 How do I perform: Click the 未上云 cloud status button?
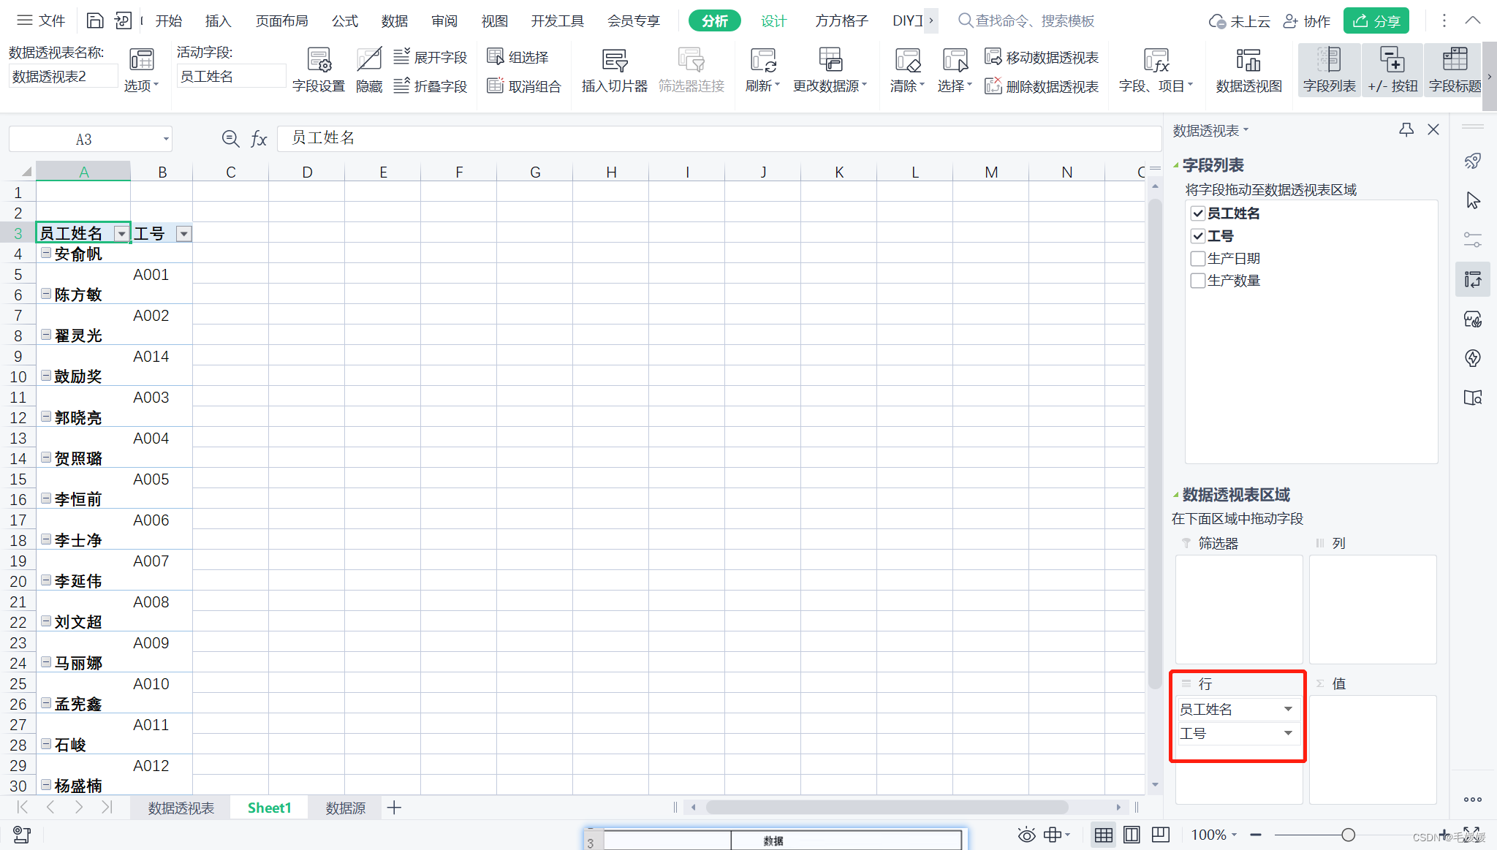(x=1239, y=21)
